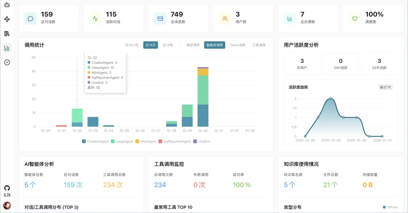Click the envelope icon for 总消息数
The height and width of the screenshot is (213, 408).
(x=160, y=19)
